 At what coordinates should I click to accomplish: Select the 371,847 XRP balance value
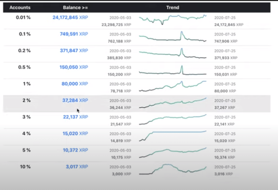[73, 50]
